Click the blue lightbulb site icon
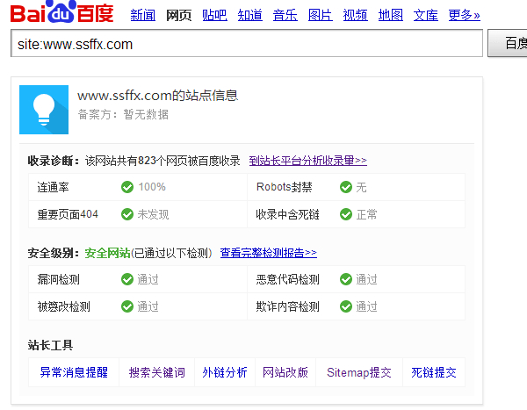Viewport: 527px width, 410px height. pos(44,110)
